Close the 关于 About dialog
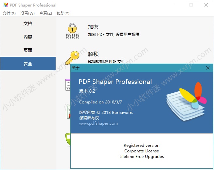 (x=208, y=68)
